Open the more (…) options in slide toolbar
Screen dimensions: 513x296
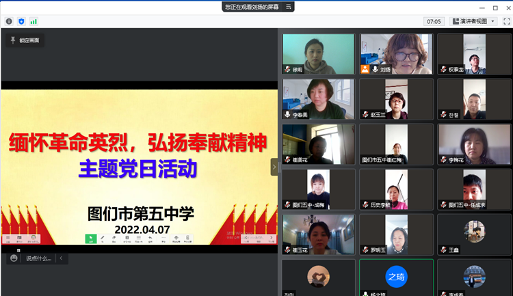pyautogui.click(x=163, y=239)
